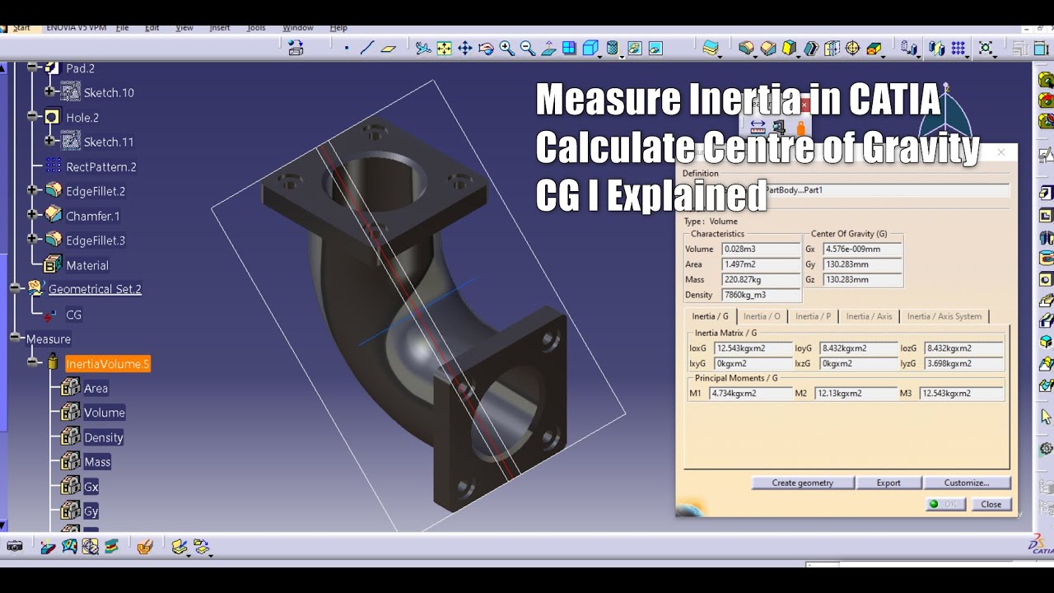Select the Line creation tool
This screenshot has width=1054, height=593.
click(x=367, y=49)
